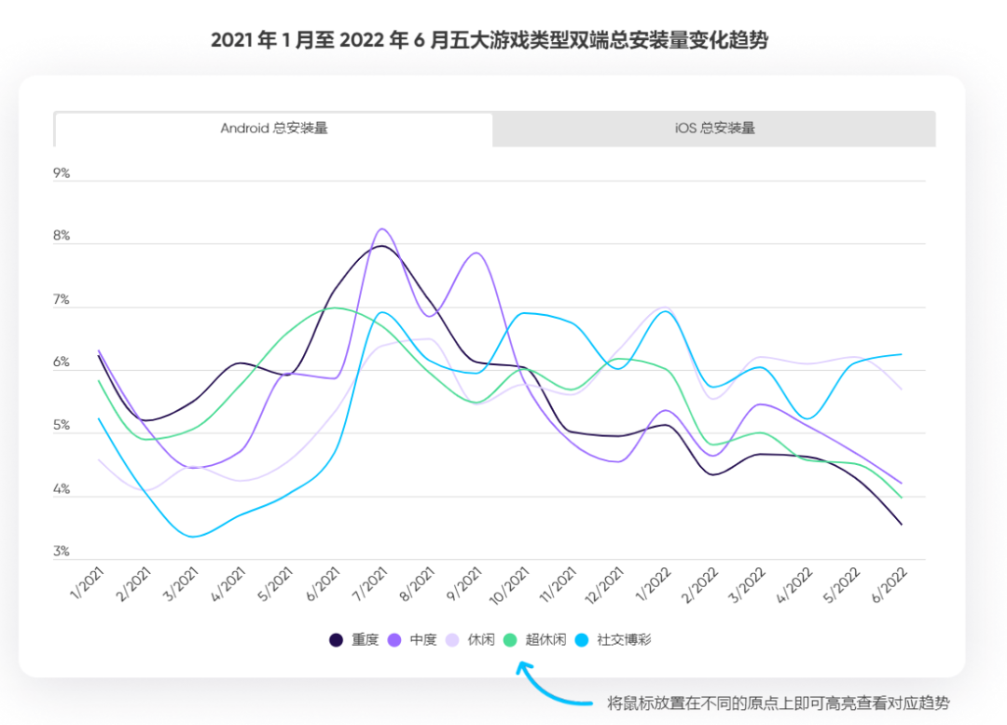Click the dark navy 重度 legend dot

(336, 640)
